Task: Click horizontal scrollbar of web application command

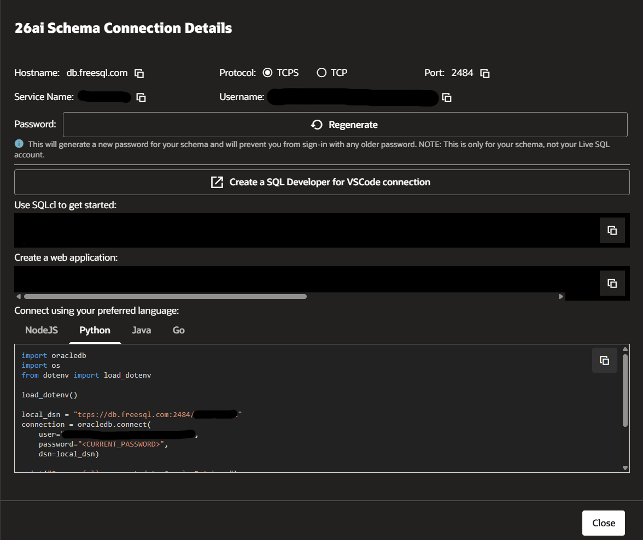Action: coord(165,296)
